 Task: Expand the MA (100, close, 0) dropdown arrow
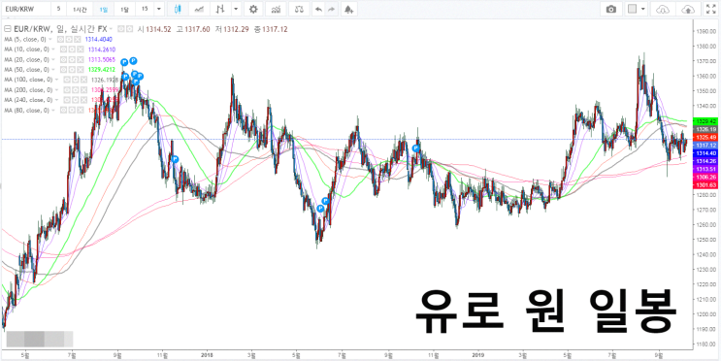56,80
